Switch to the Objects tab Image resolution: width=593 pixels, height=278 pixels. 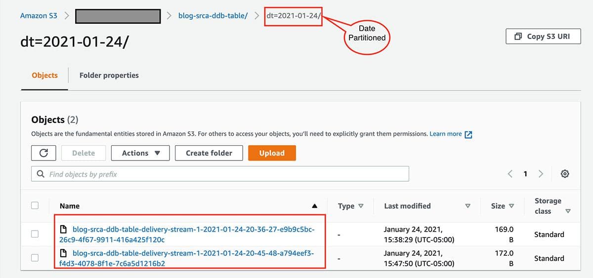44,76
